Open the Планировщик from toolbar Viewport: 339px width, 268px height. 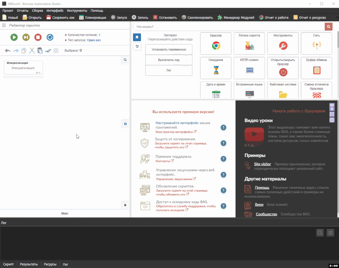coord(93,17)
